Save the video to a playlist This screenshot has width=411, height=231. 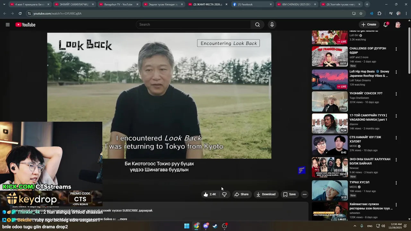pyautogui.click(x=289, y=194)
